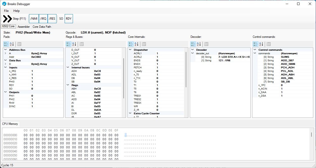Expand the A Byte[] Array row

tap(5, 53)
